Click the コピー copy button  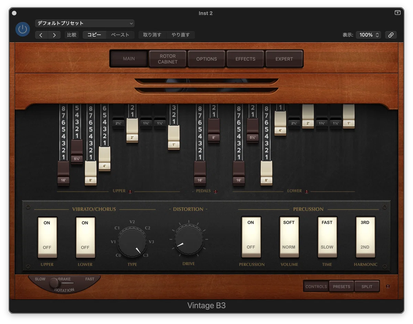pyautogui.click(x=94, y=35)
